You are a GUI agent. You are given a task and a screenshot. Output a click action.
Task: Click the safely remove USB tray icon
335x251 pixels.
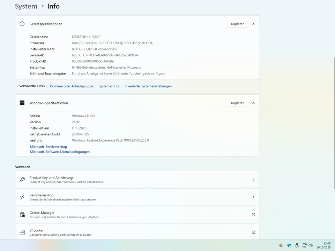297,245
